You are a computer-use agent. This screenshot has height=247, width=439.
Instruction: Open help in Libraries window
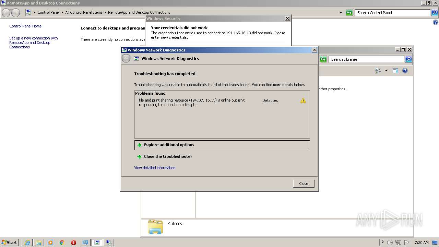[405, 71]
